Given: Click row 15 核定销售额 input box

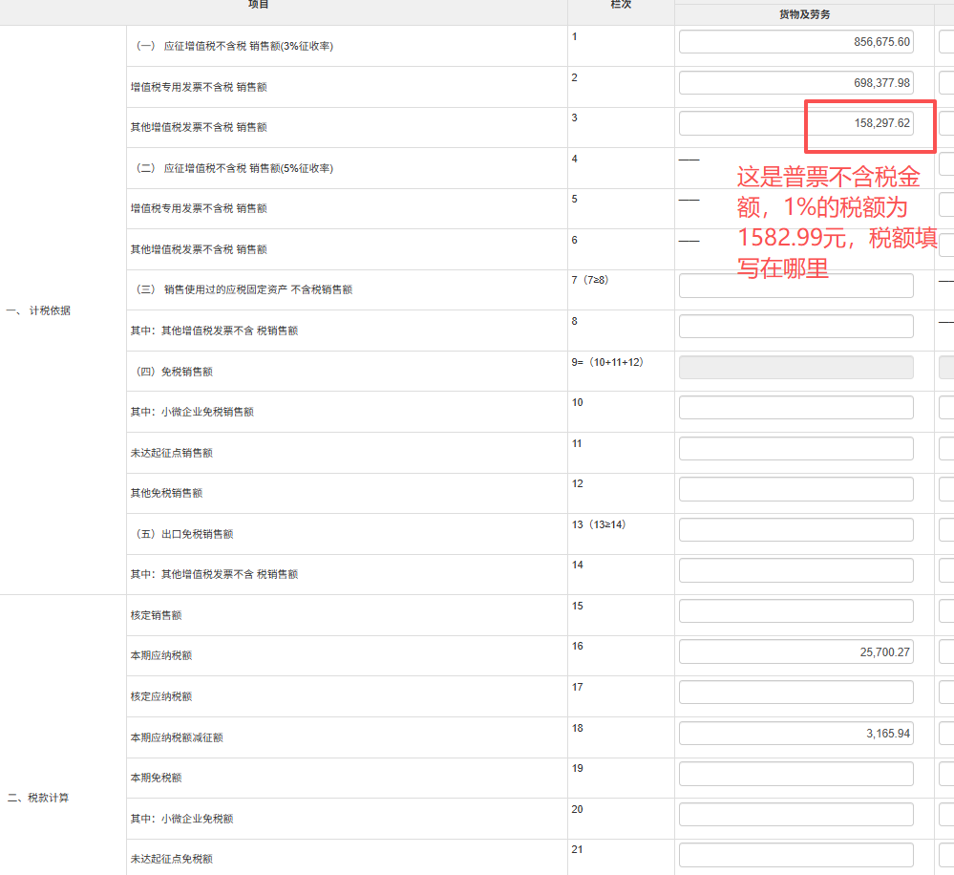Looking at the screenshot, I should coord(795,611).
